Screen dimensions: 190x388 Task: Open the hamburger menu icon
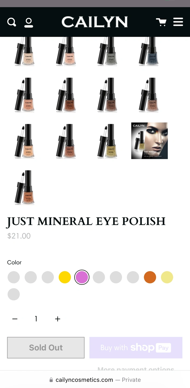point(178,22)
